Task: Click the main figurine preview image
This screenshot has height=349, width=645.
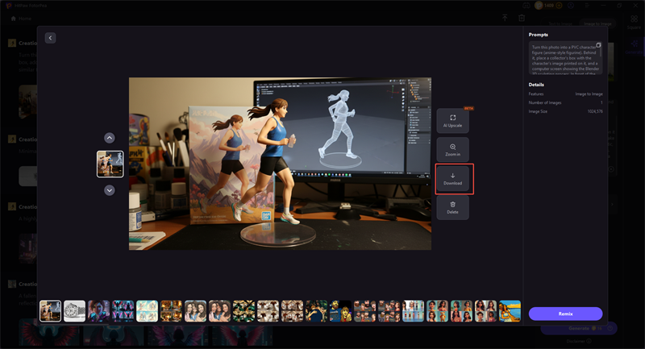Action: (280, 164)
